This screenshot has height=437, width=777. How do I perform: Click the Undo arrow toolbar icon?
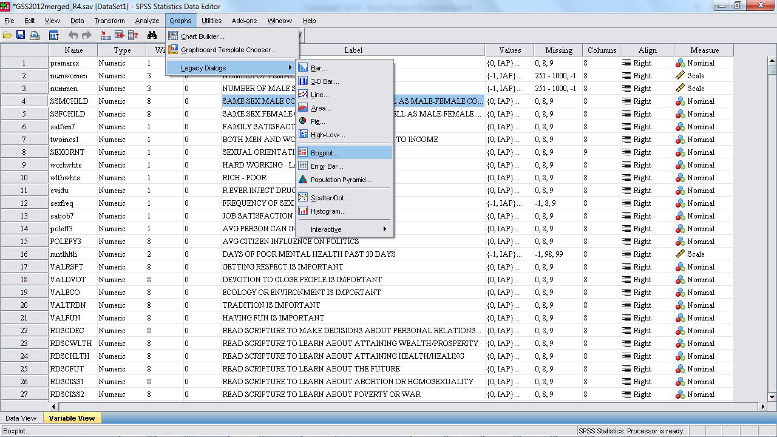click(73, 35)
